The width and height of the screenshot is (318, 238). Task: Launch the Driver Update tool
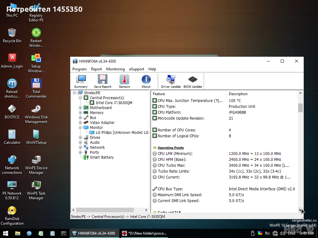pyautogui.click(x=171, y=82)
